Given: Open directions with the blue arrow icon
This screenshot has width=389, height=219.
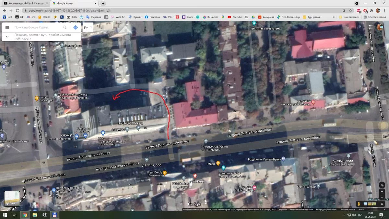Looking at the screenshot, I should click(x=75, y=28).
